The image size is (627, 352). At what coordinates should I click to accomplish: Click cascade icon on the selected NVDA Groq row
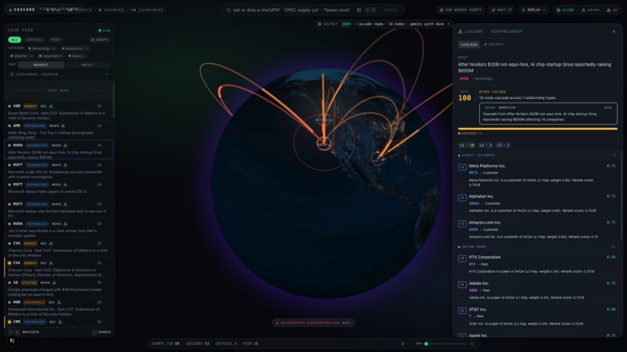pyautogui.click(x=65, y=146)
